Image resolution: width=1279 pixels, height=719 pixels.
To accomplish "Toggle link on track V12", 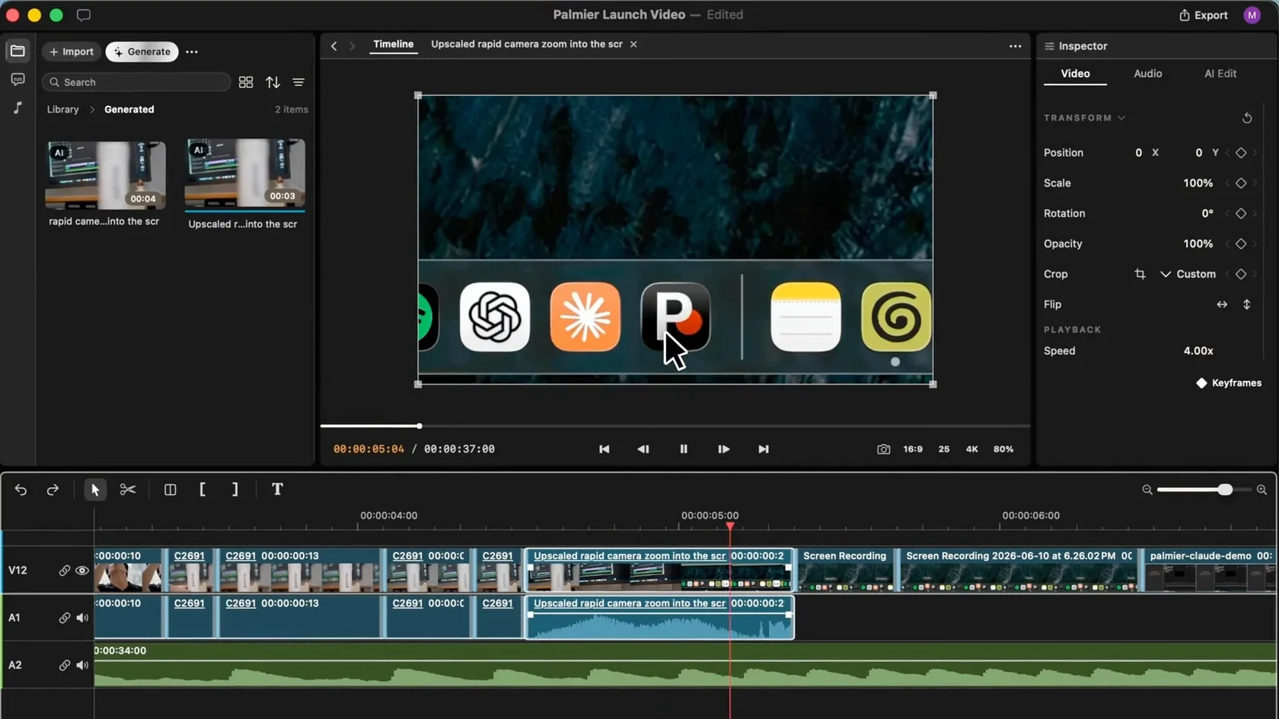I will coord(65,571).
